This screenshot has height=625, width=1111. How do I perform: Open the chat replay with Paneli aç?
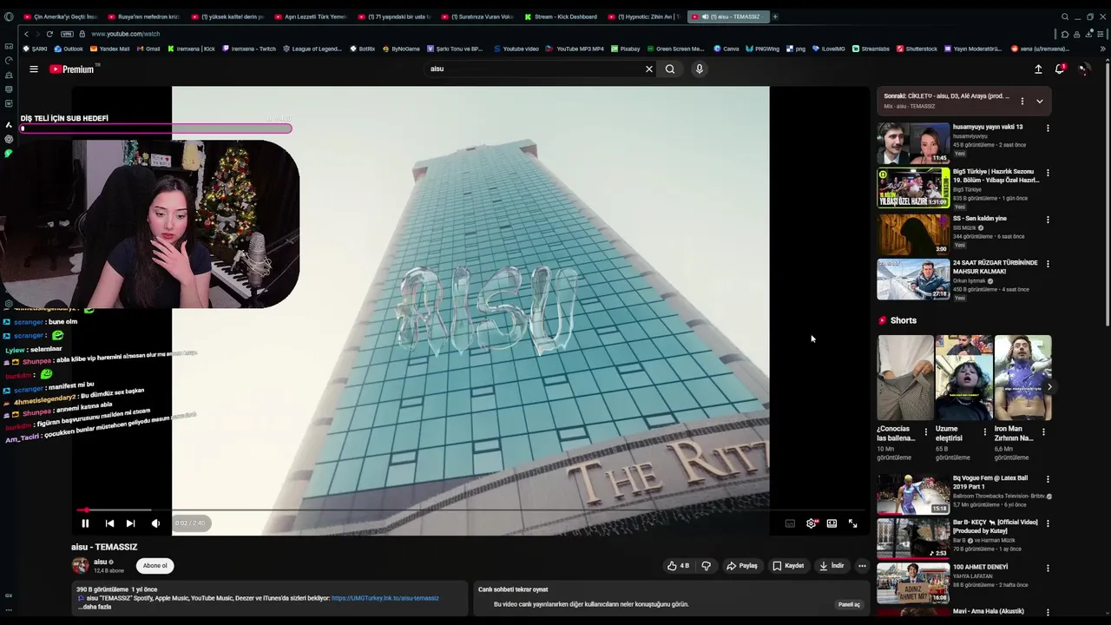(x=849, y=604)
